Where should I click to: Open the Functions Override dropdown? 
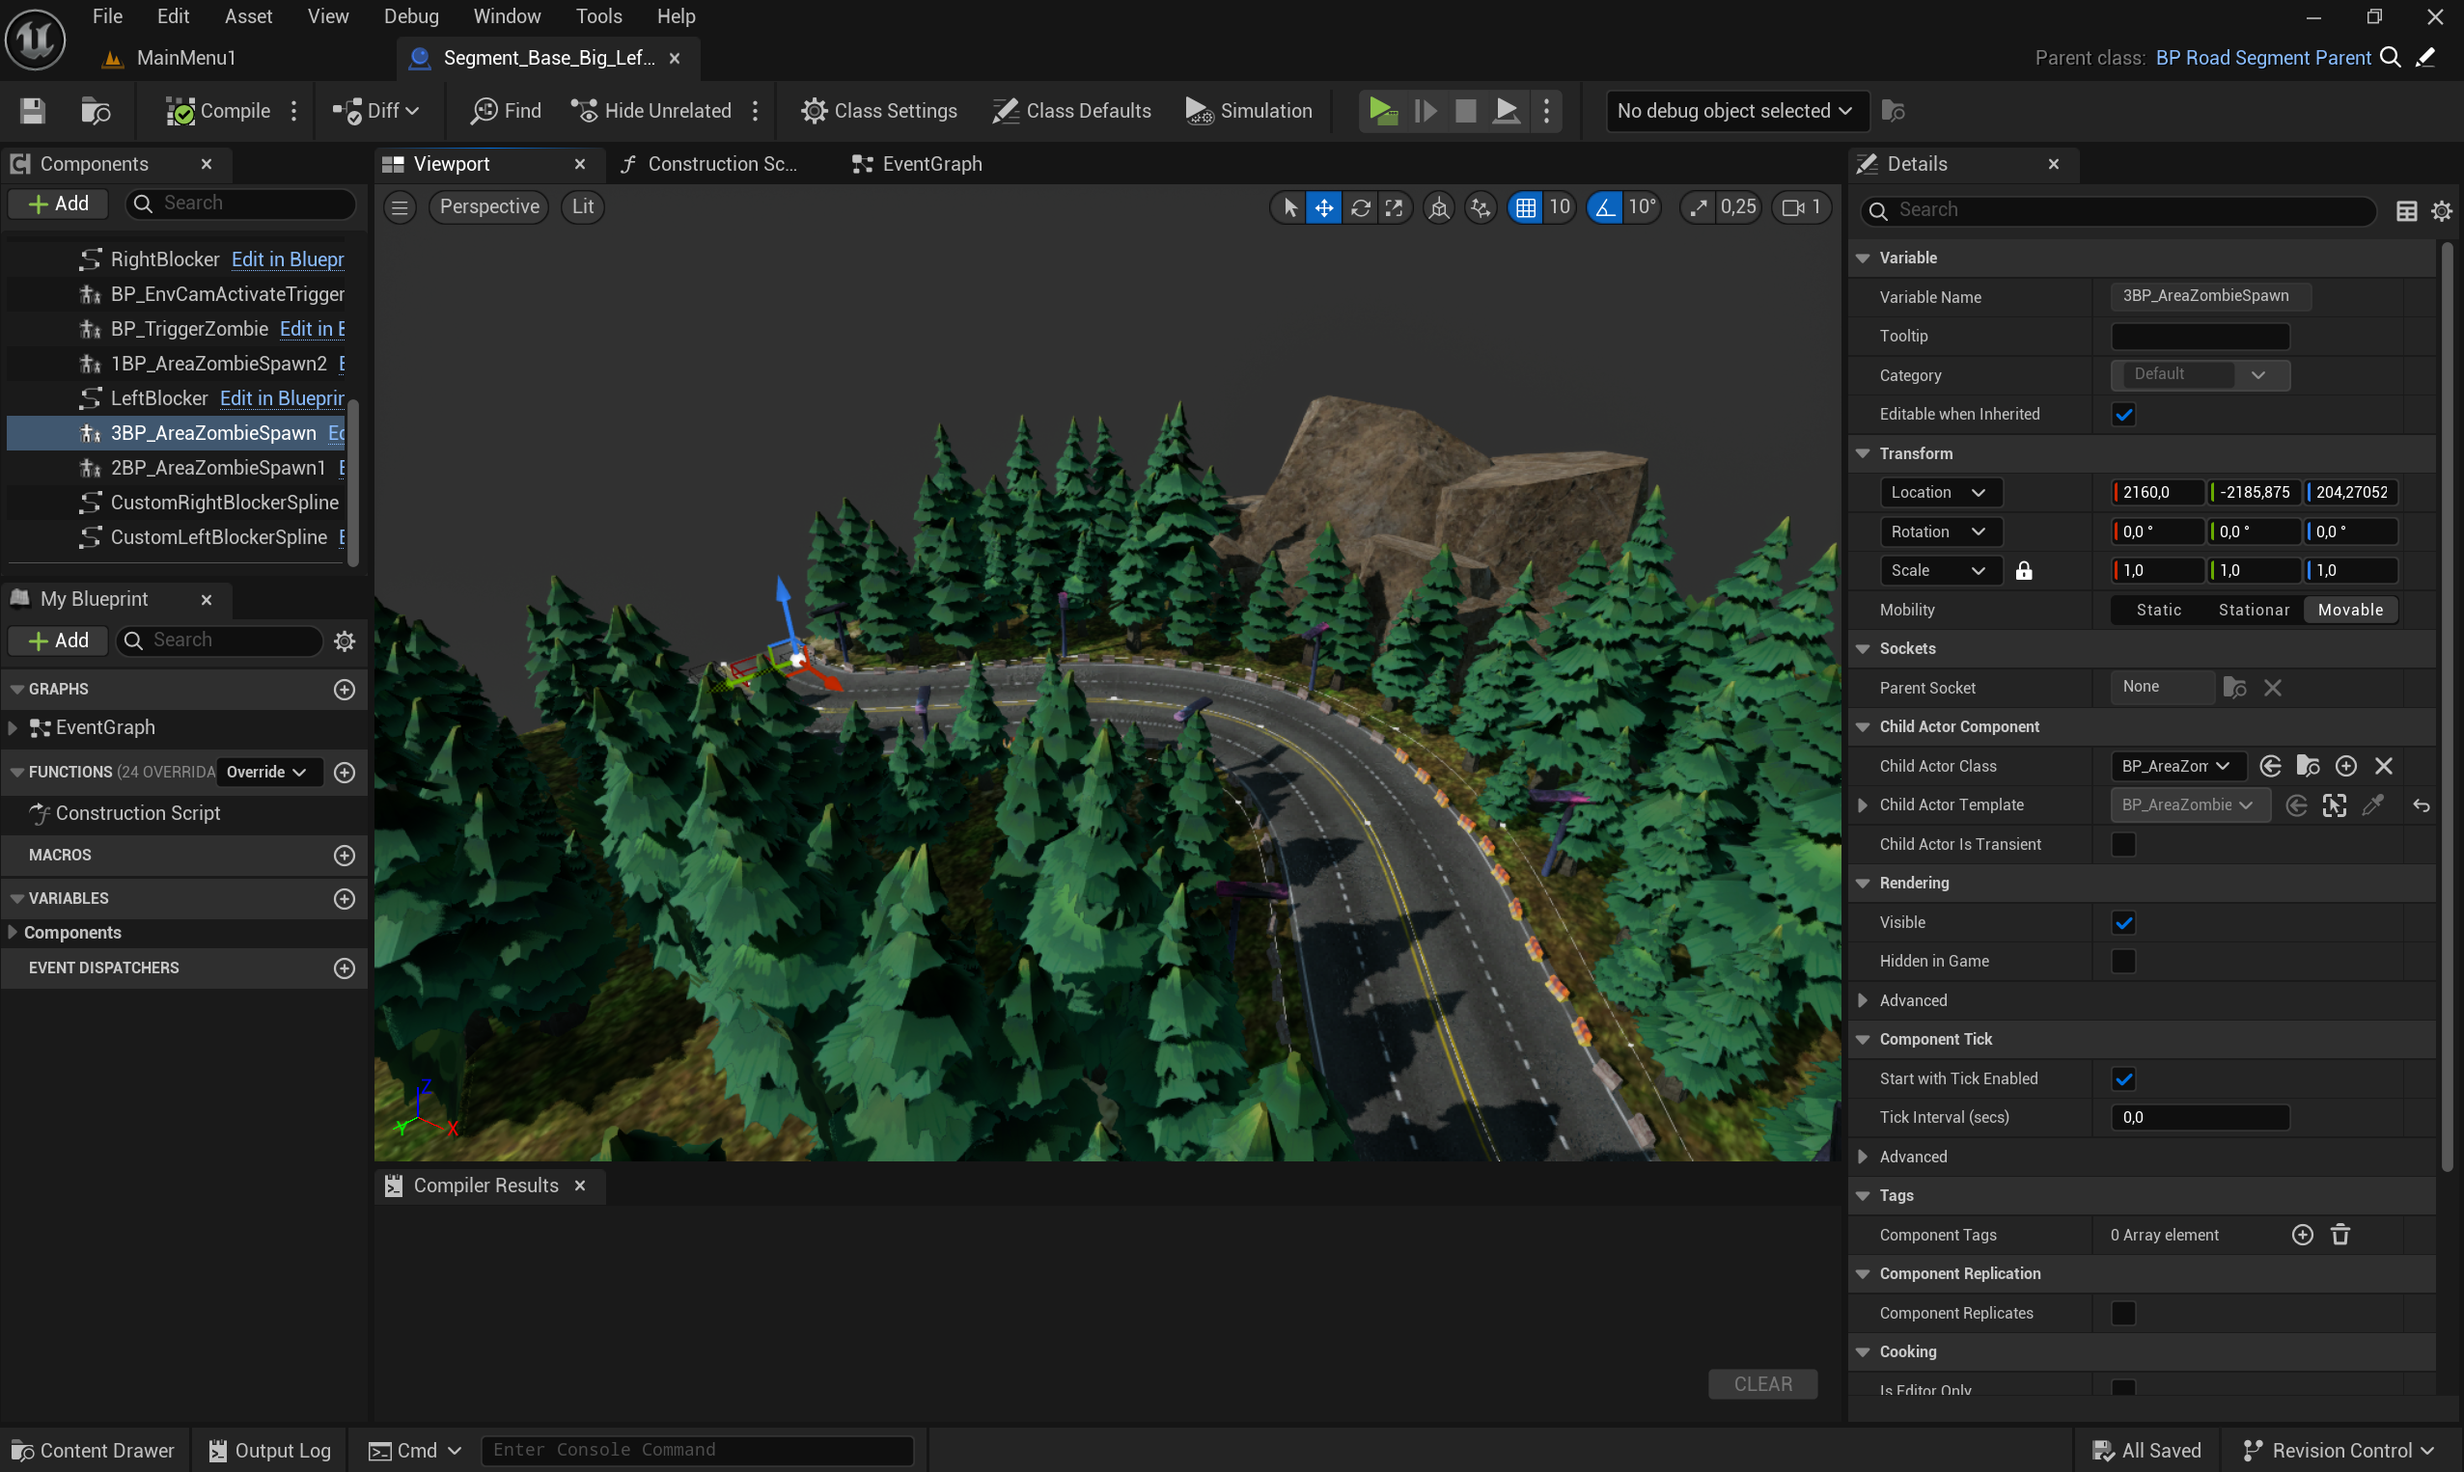[267, 772]
